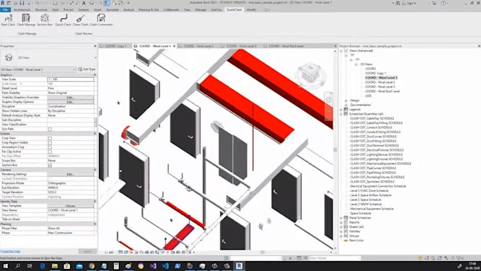The width and height of the screenshot is (481, 271).
Task: Toggle the Crop Region Visible checkbox
Action: point(50,143)
